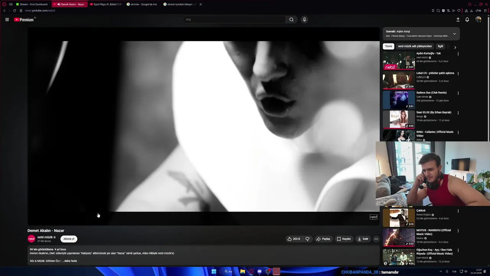Viewport: 490px width, 276px height.
Task: Click the YouTube Ara search field
Action: coord(234,20)
